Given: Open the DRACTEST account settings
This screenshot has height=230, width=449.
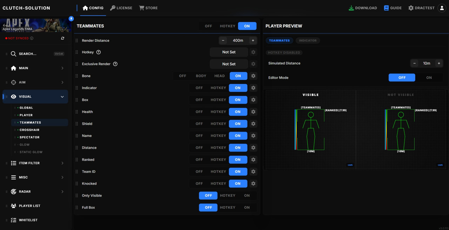Looking at the screenshot, I should [421, 8].
